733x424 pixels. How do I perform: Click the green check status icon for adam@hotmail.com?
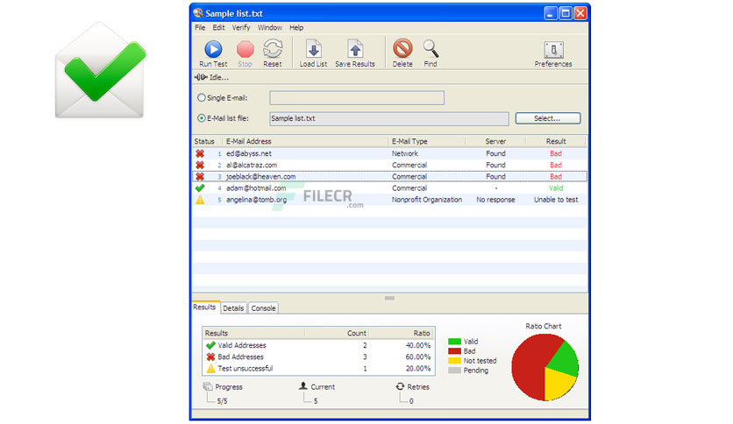point(200,187)
